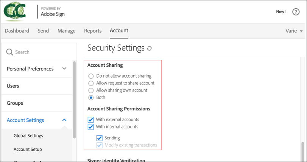Toggle 'With internal accounts' checkbox
Viewport: 307px width, 162px height.
(90, 127)
